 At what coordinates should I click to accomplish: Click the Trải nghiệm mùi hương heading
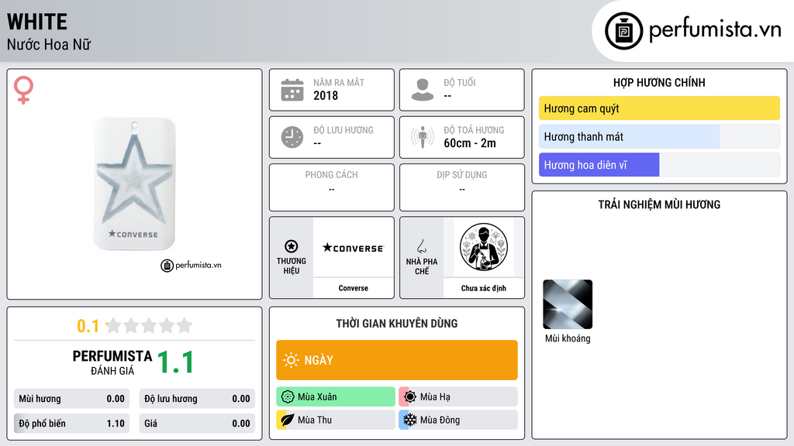[x=659, y=204]
